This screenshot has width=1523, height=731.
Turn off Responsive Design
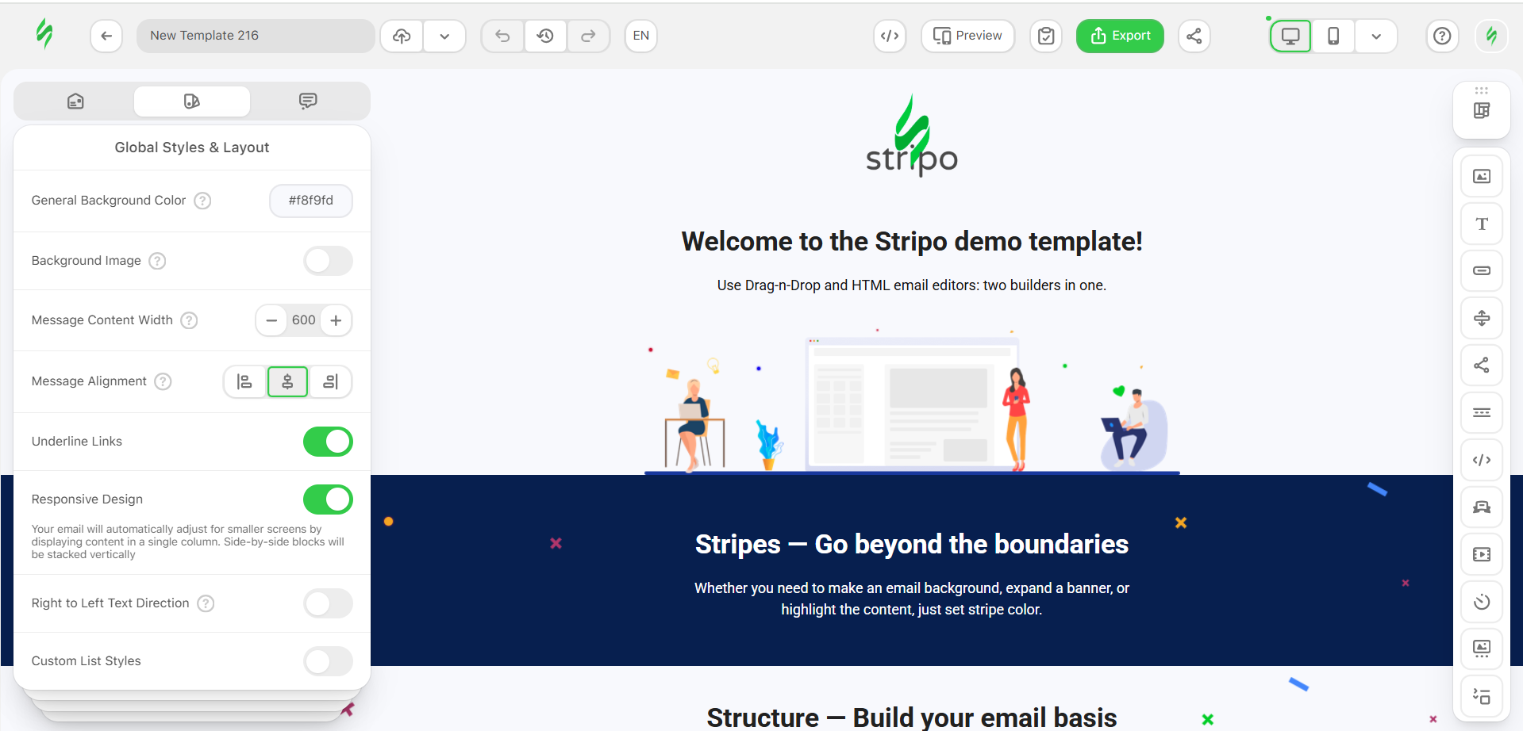[x=328, y=499]
